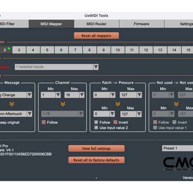Open Not used input Min dropdown

point(163,95)
